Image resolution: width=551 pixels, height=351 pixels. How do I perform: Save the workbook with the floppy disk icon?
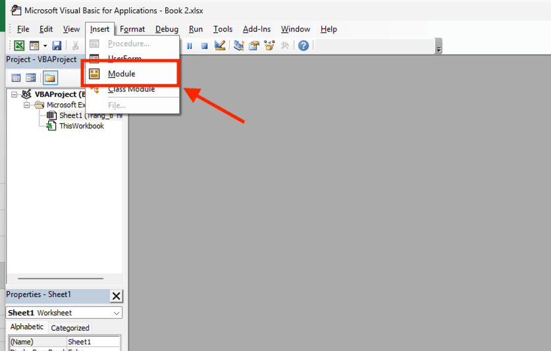point(57,45)
